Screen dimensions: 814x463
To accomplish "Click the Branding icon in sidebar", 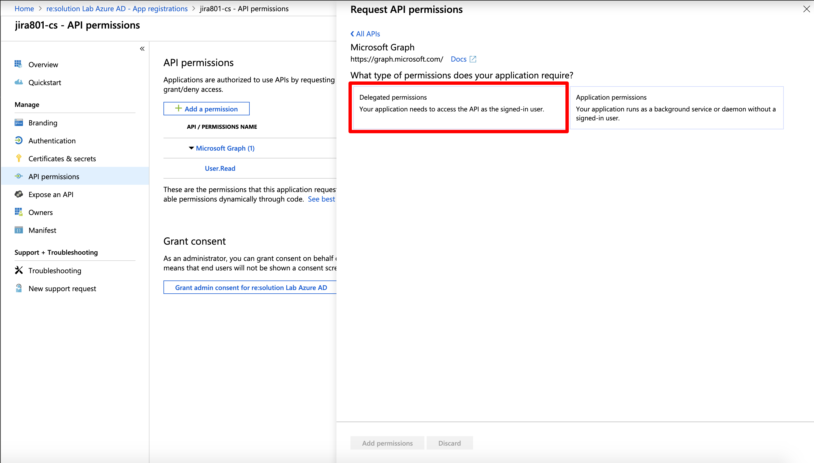I will (x=18, y=123).
